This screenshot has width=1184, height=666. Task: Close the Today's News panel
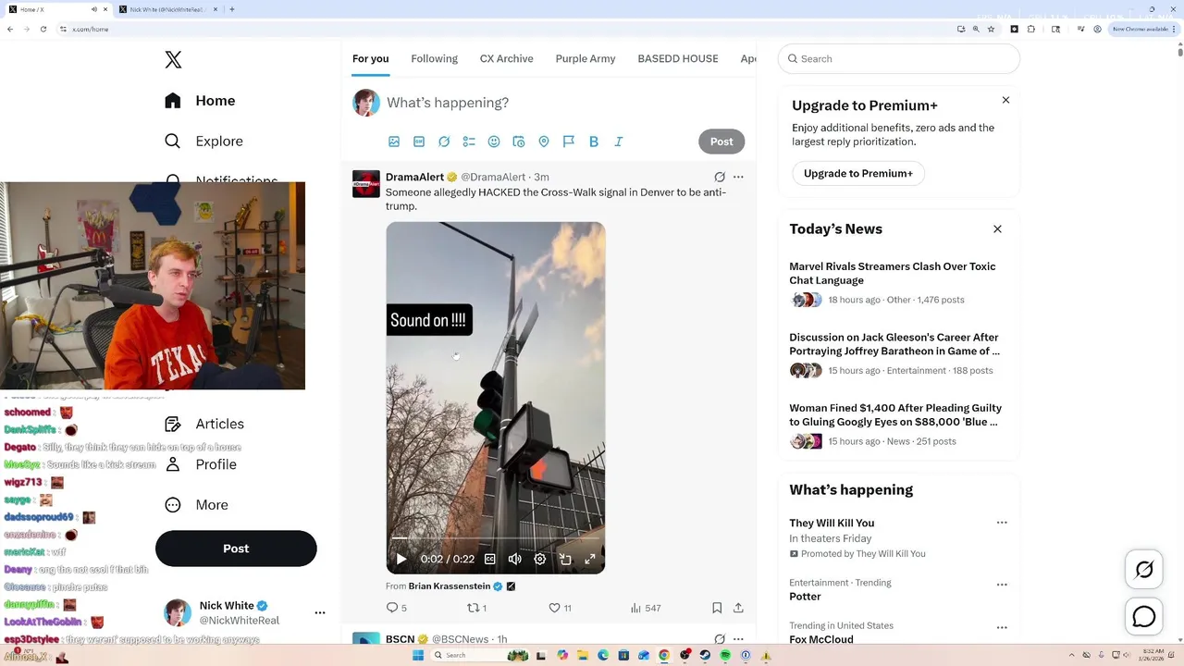[997, 228]
